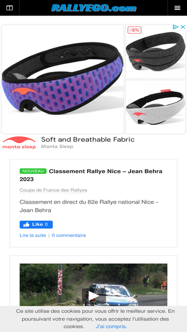Click the AdChoices triangle icon

[176, 27]
